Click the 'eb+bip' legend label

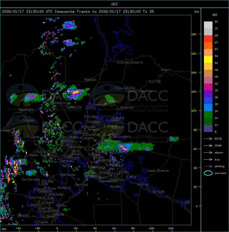pos(220,166)
